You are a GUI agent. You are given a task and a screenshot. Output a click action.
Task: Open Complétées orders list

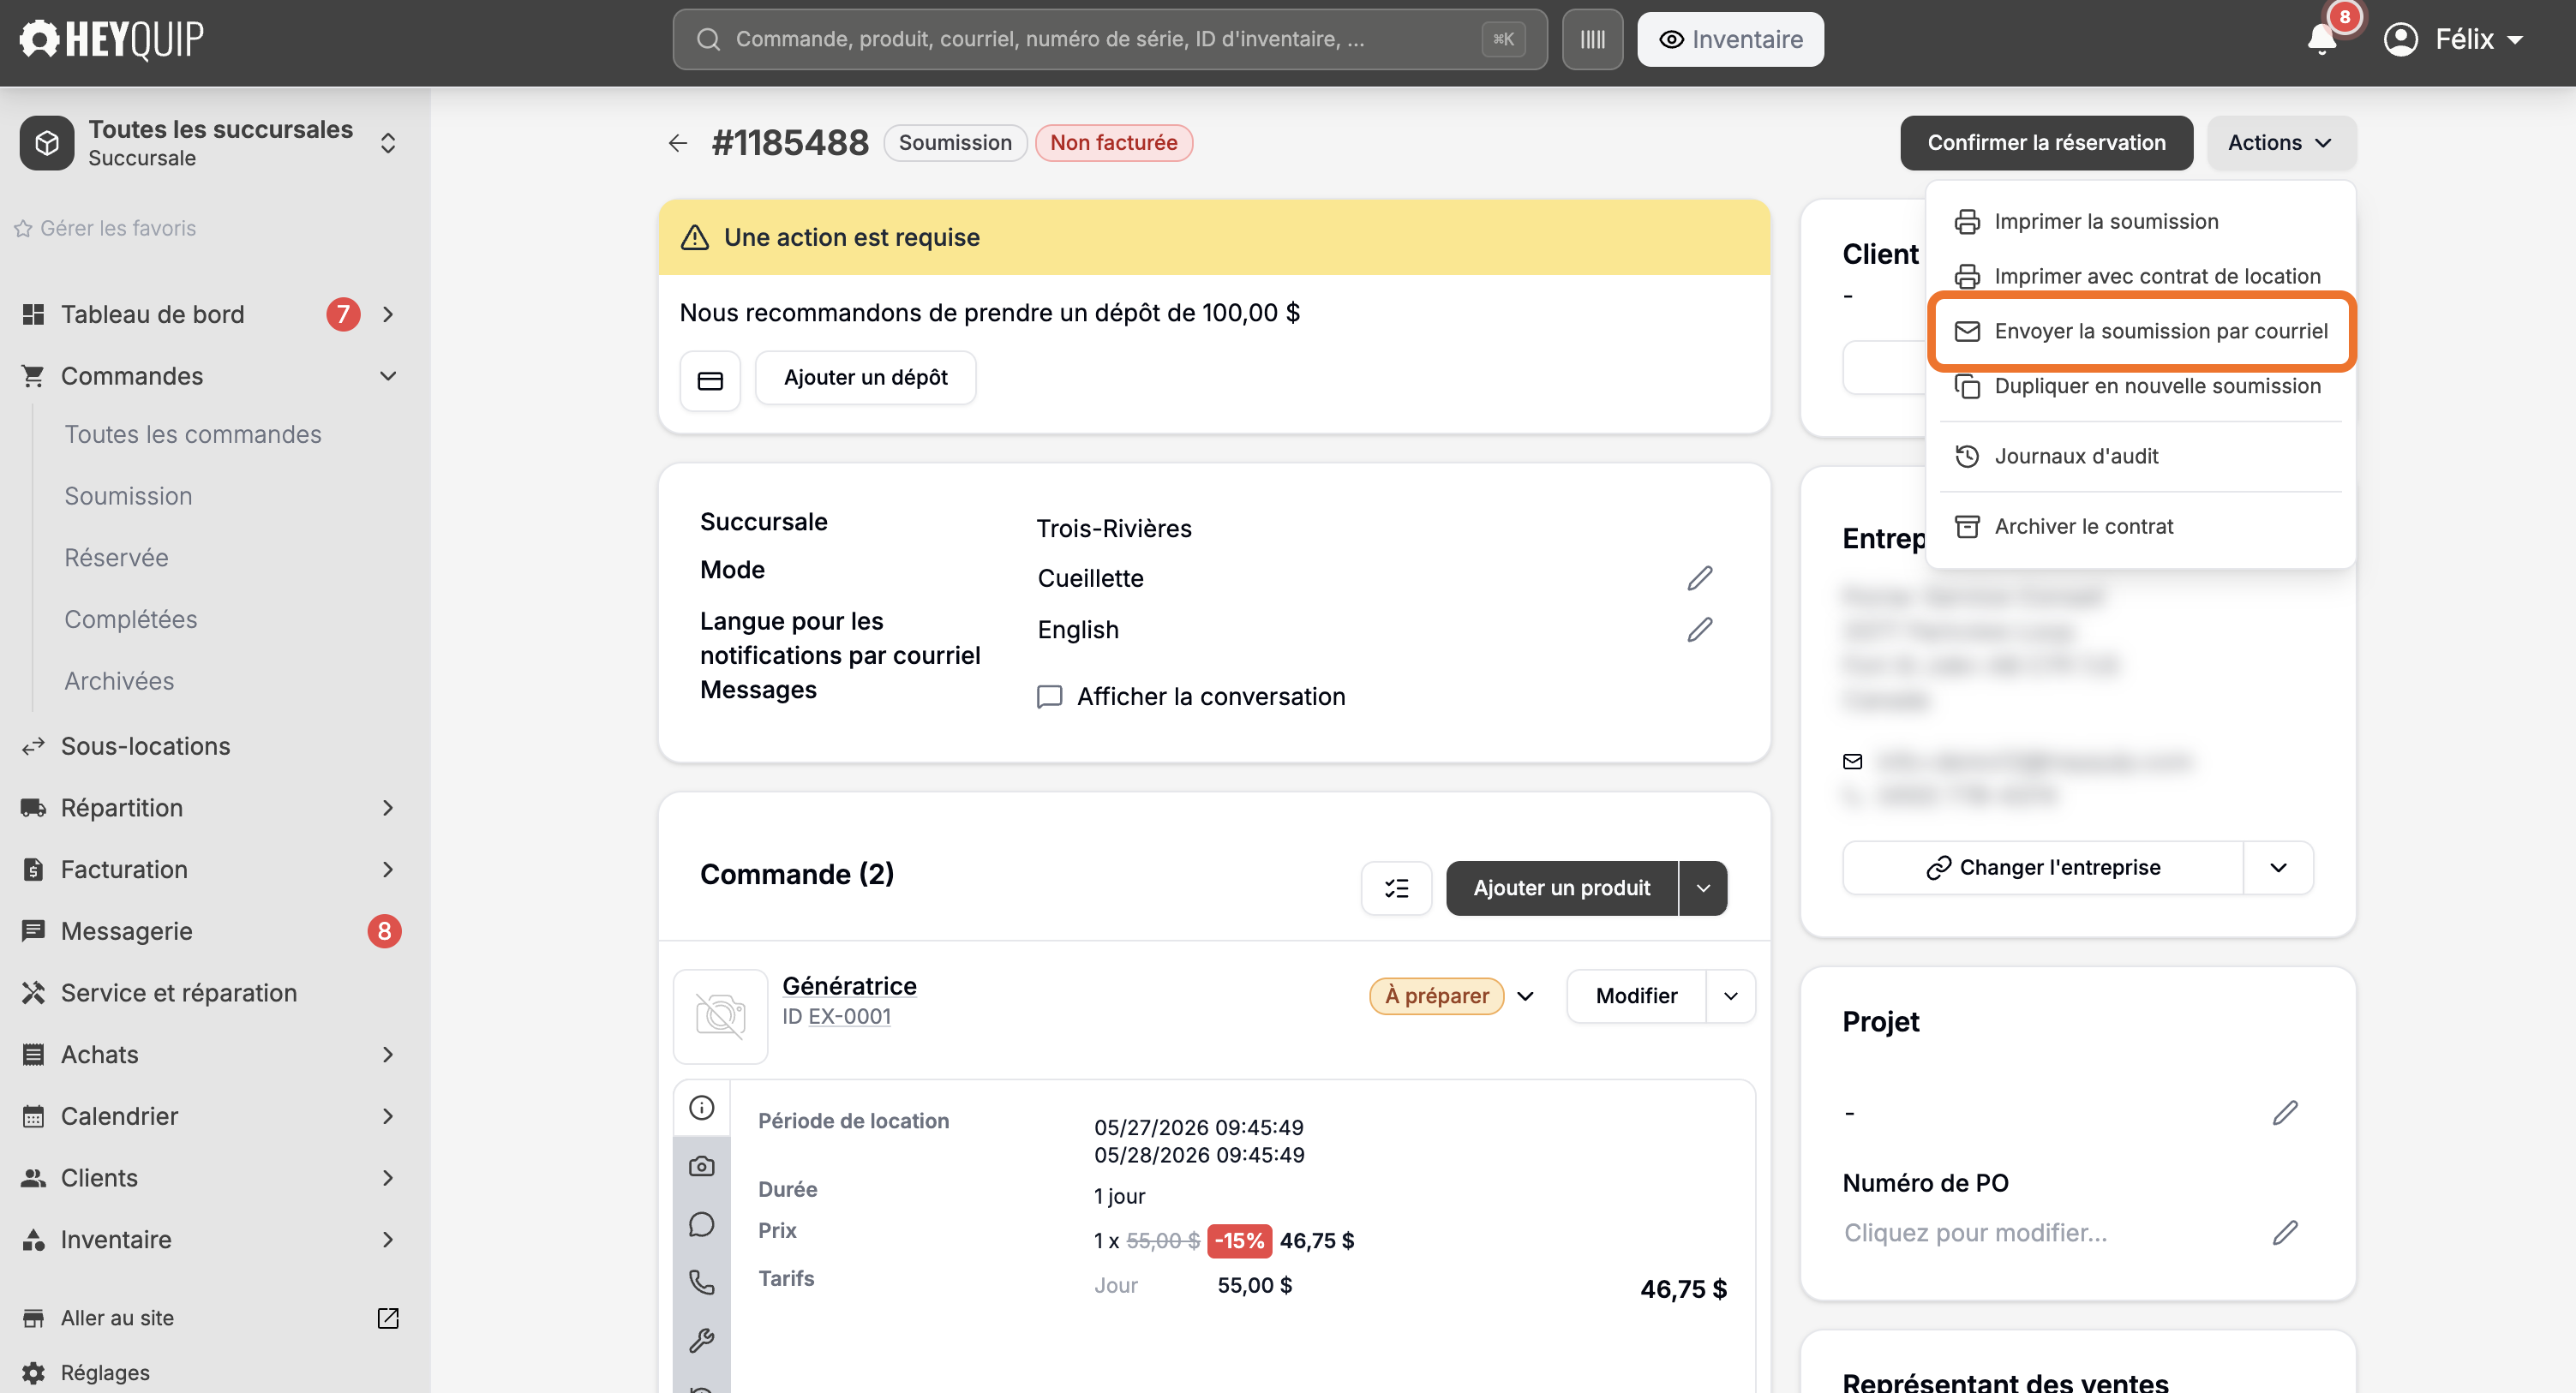pyautogui.click(x=131, y=619)
